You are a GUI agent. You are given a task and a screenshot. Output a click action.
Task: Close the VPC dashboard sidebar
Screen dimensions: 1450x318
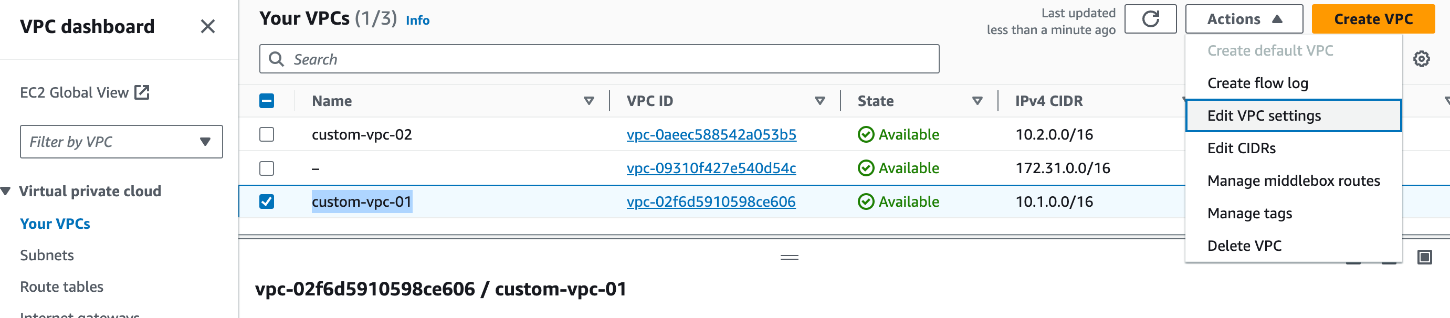point(208,26)
